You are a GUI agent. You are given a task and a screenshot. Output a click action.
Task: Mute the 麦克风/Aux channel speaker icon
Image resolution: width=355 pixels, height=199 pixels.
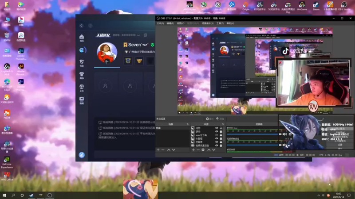point(284,134)
